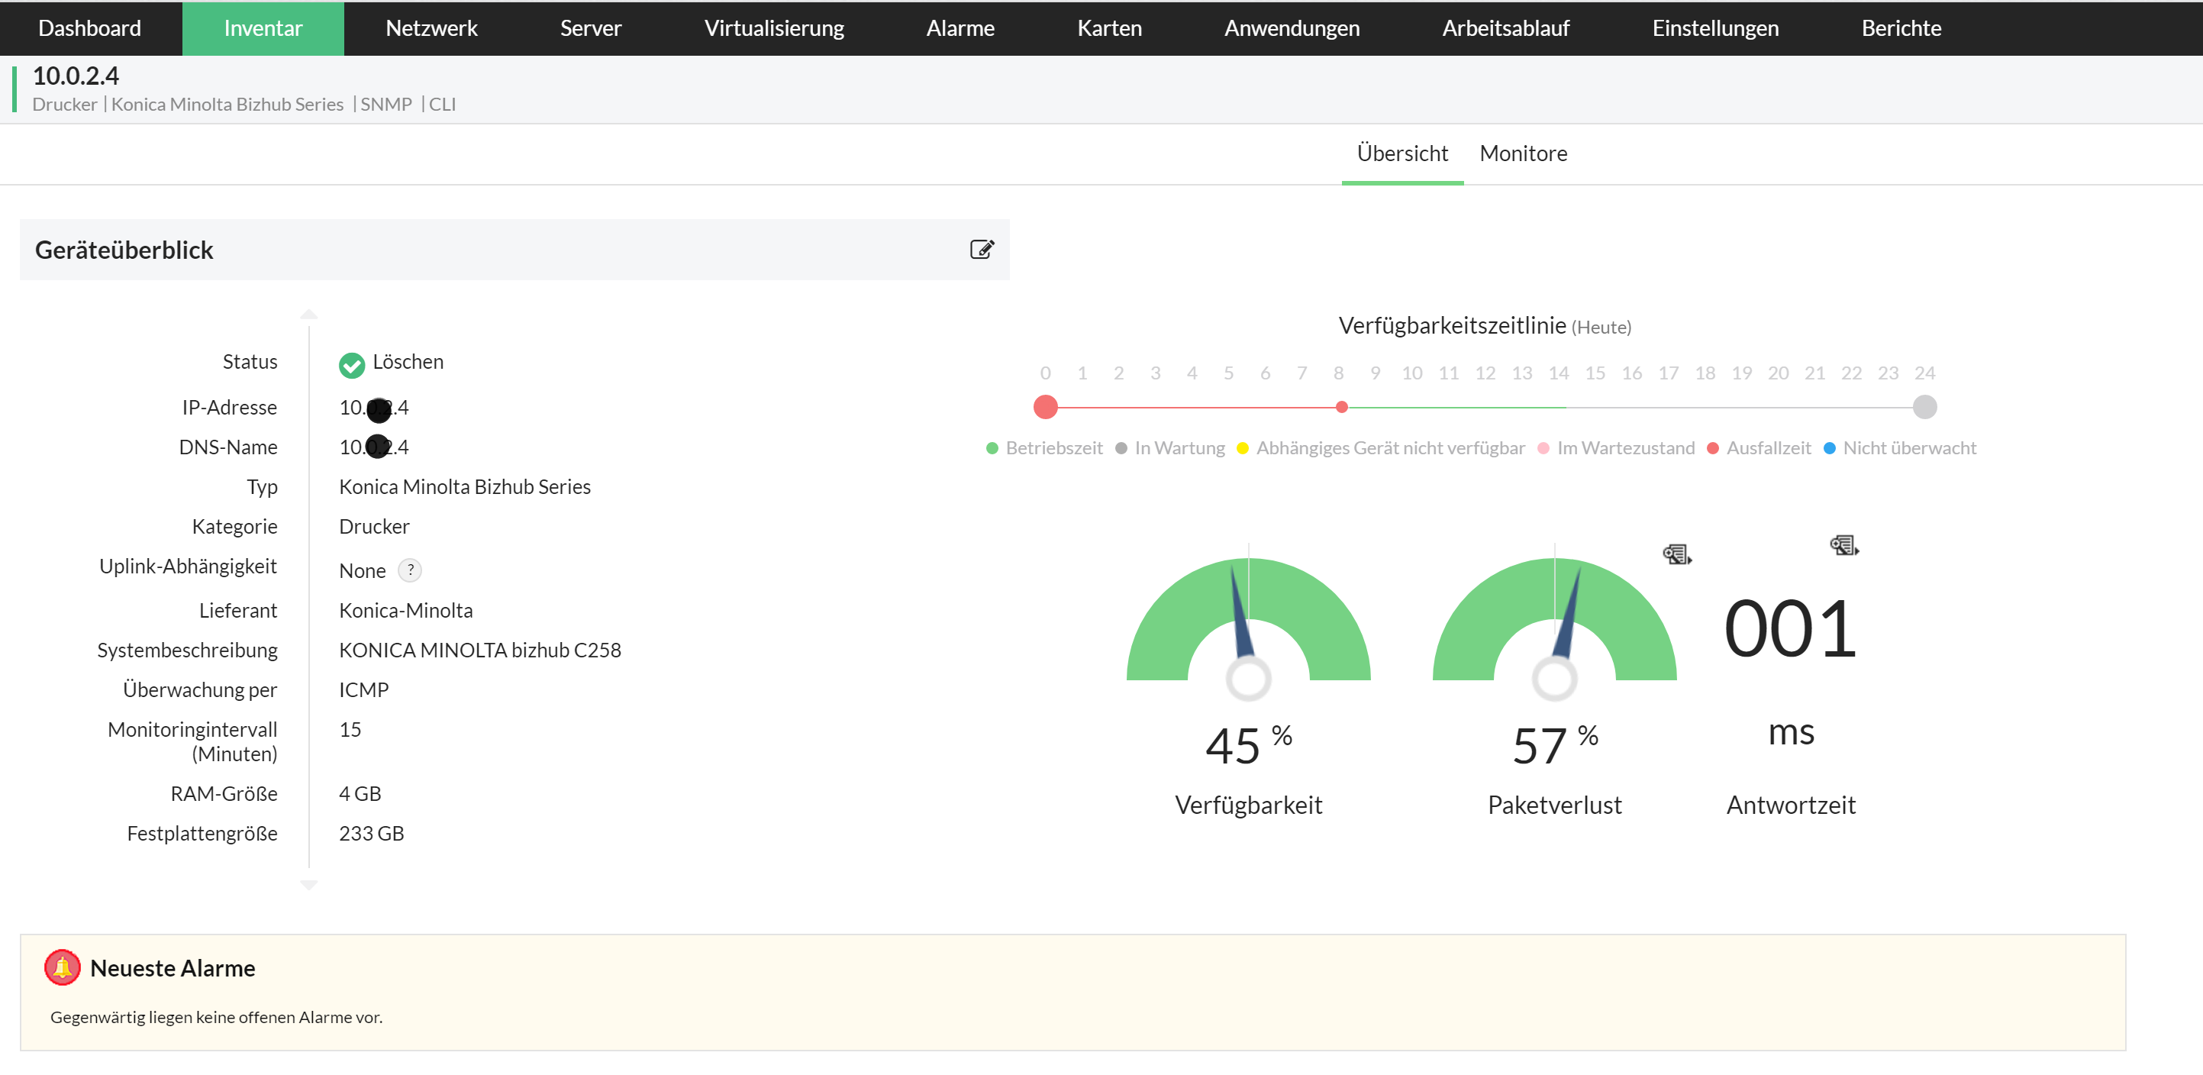This screenshot has width=2203, height=1075.
Task: Open the Alarme menu
Action: [x=960, y=28]
